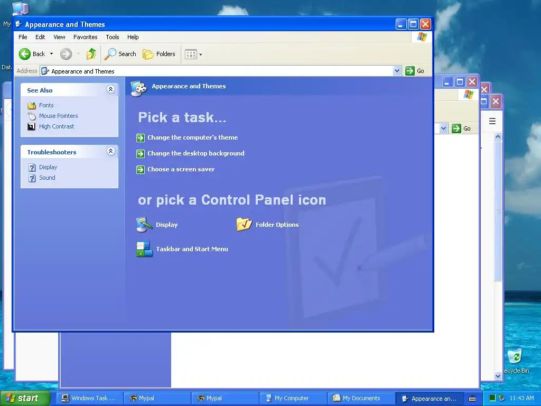Click the hamburger menu icon in Mypal window
541x406 pixels.
tap(492, 121)
